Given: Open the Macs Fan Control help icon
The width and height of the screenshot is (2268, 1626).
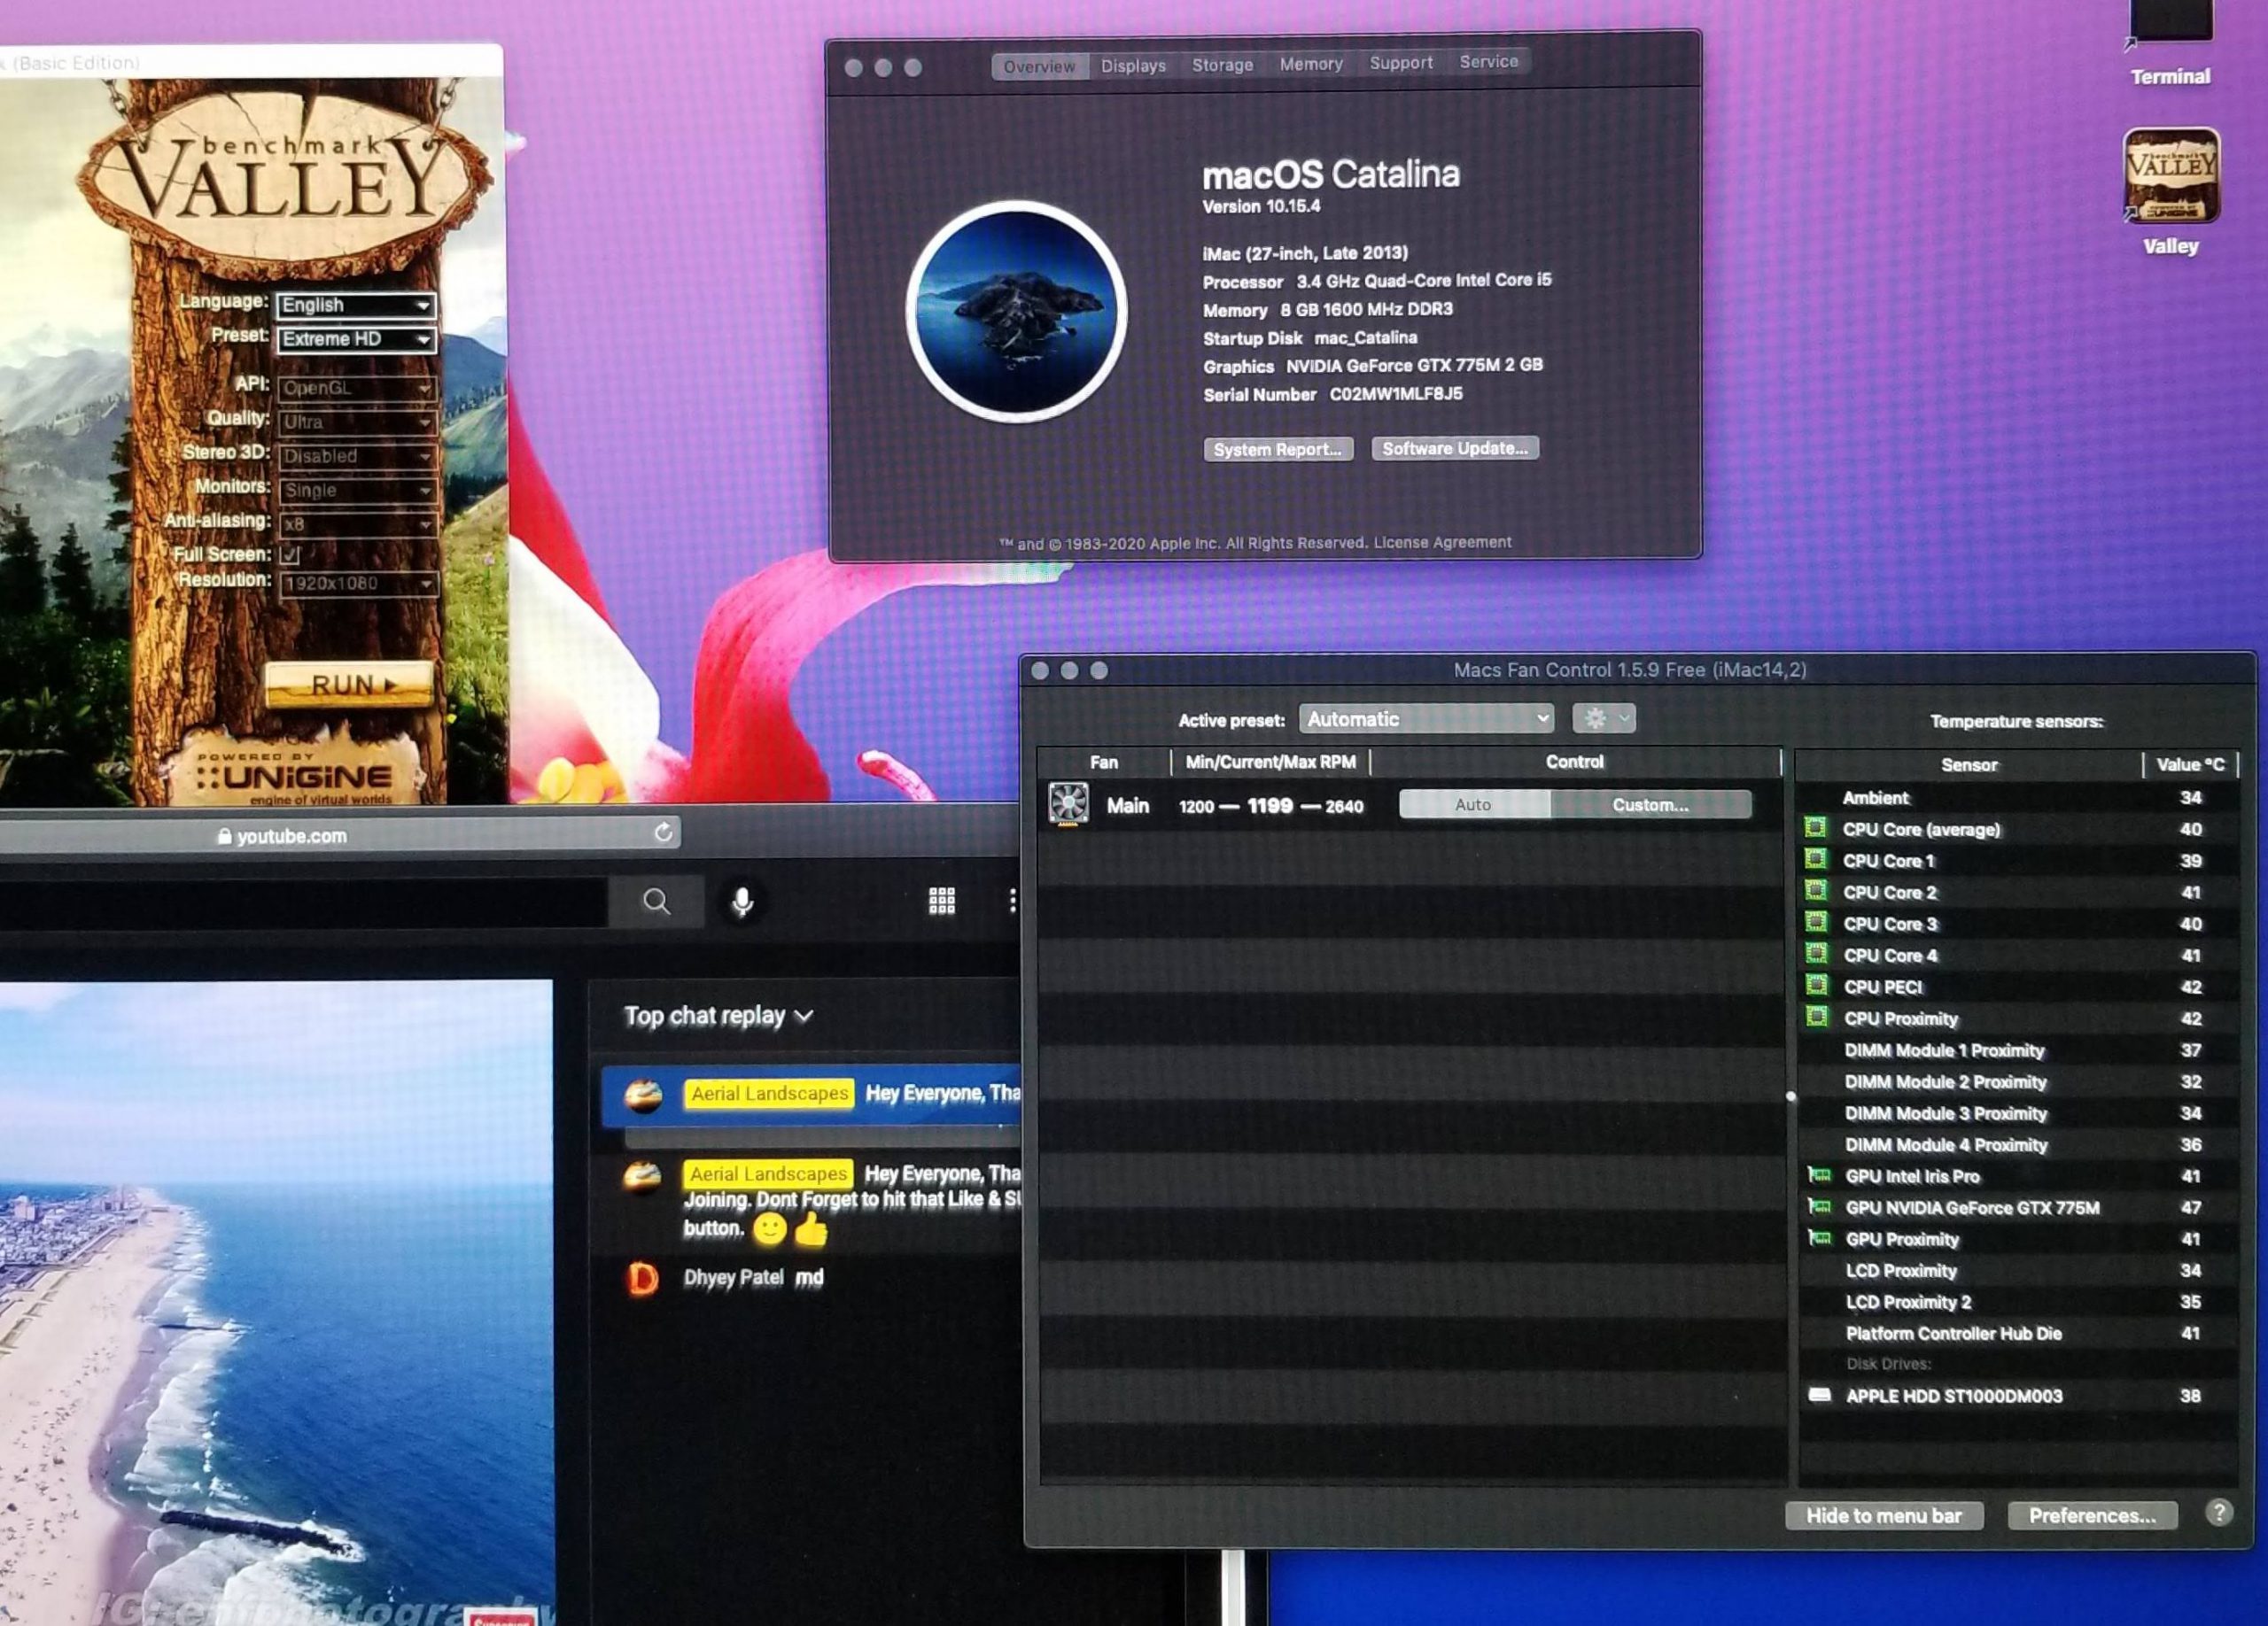Looking at the screenshot, I should pos(2218,1513).
